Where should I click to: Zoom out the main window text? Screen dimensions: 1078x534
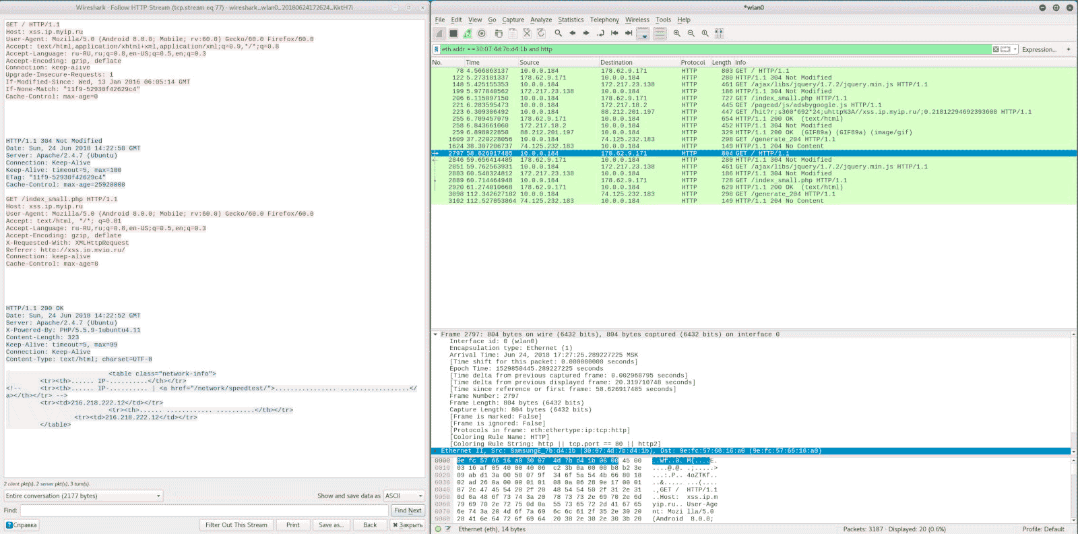[x=691, y=33]
